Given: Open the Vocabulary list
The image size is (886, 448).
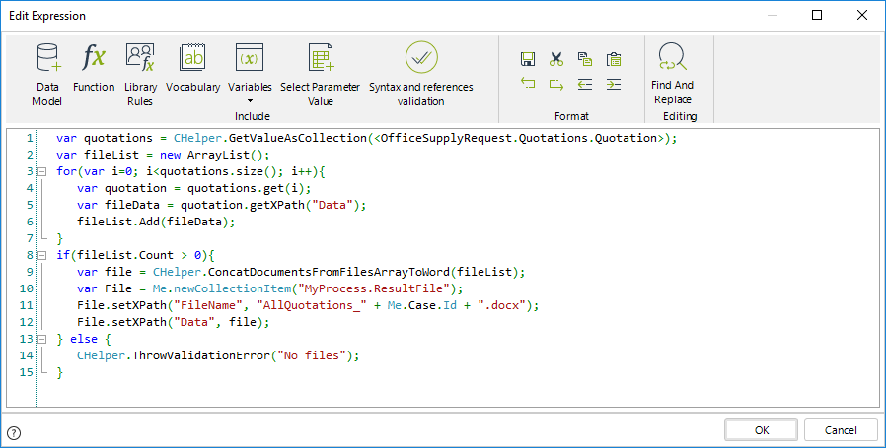Looking at the screenshot, I should pyautogui.click(x=192, y=68).
